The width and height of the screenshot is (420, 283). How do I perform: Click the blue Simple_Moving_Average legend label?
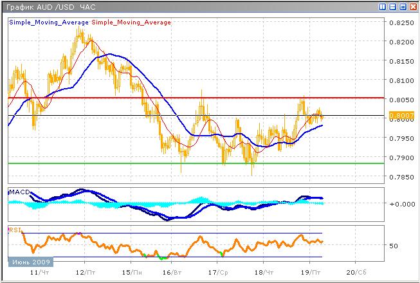tap(50, 23)
